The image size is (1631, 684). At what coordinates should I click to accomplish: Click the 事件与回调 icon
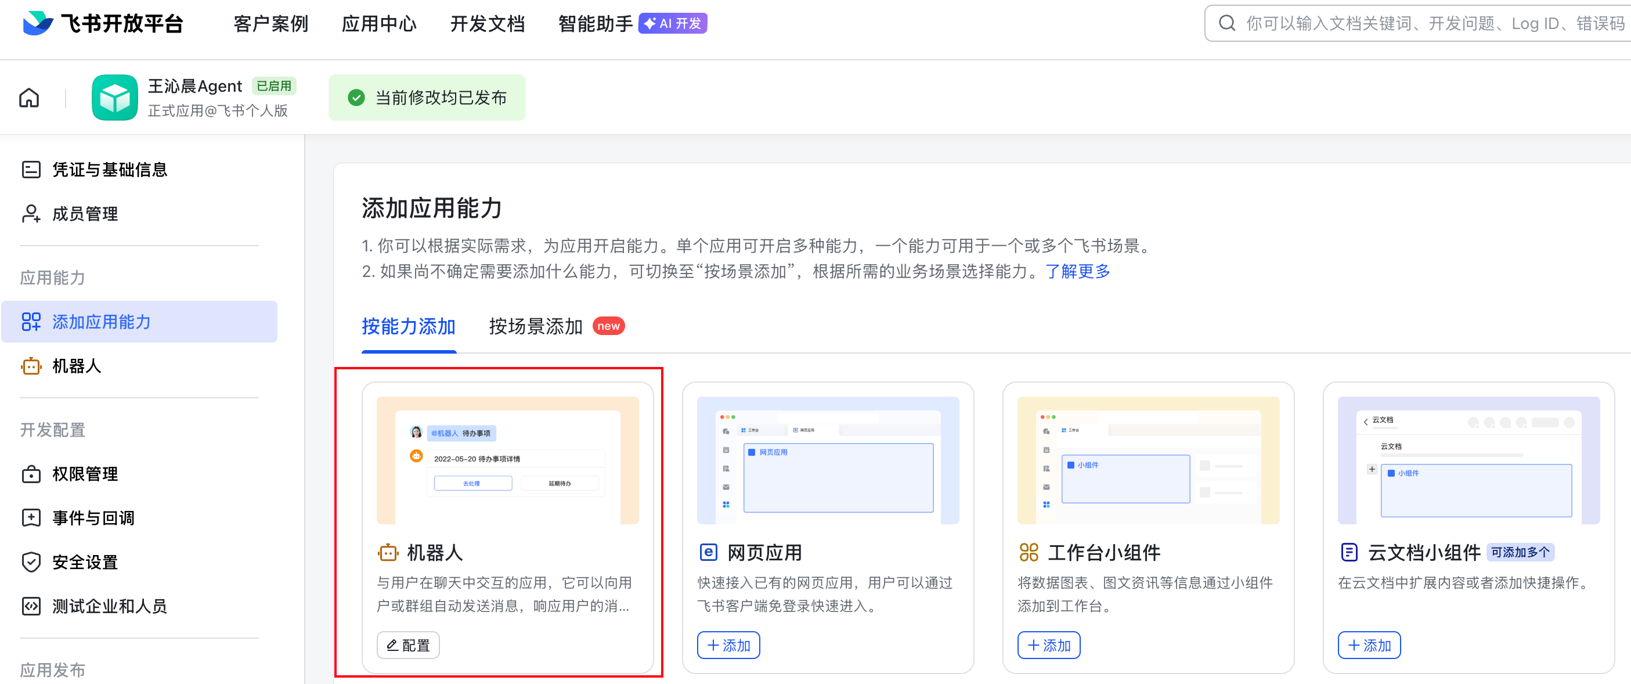(31, 517)
